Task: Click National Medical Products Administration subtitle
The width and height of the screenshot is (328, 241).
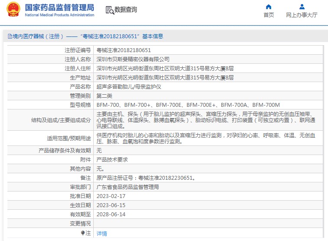Action: click(59, 15)
